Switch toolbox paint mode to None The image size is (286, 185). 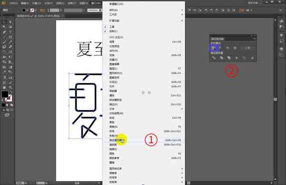click(x=11, y=105)
